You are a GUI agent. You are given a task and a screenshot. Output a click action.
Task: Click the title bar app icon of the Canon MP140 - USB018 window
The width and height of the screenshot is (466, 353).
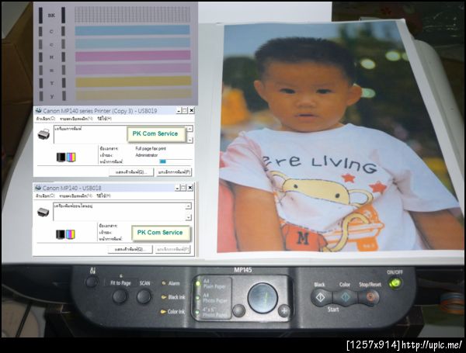38,188
